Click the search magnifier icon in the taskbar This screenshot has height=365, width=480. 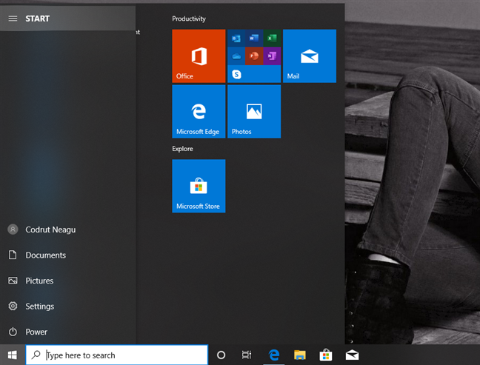(36, 355)
